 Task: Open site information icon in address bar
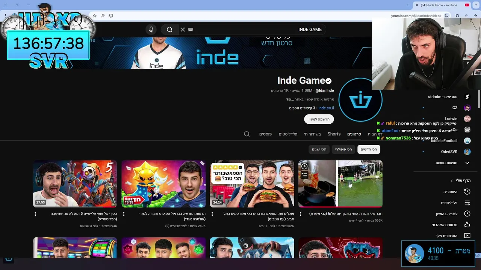pos(446,16)
